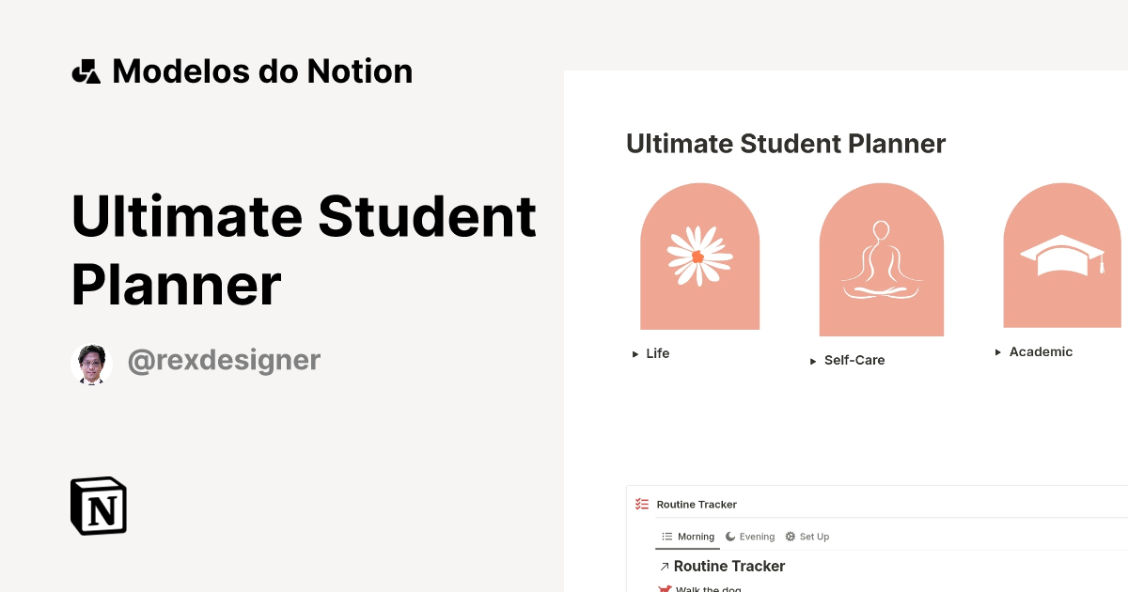Screen dimensions: 1128x592
Task: Click the diagonal arrow icon beside Routine Tracker heading
Action: [665, 566]
